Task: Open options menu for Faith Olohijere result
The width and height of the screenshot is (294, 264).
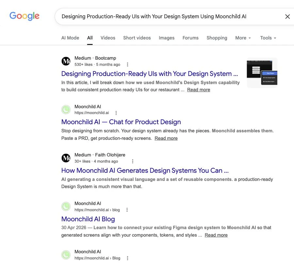Action: tap(133, 161)
